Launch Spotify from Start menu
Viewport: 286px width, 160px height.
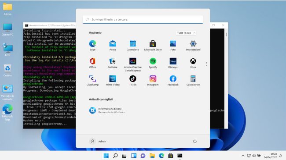tap(153, 63)
